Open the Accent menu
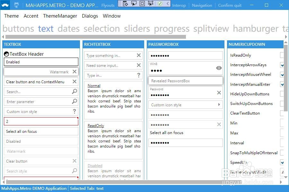This screenshot has width=289, height=192. 31,16
